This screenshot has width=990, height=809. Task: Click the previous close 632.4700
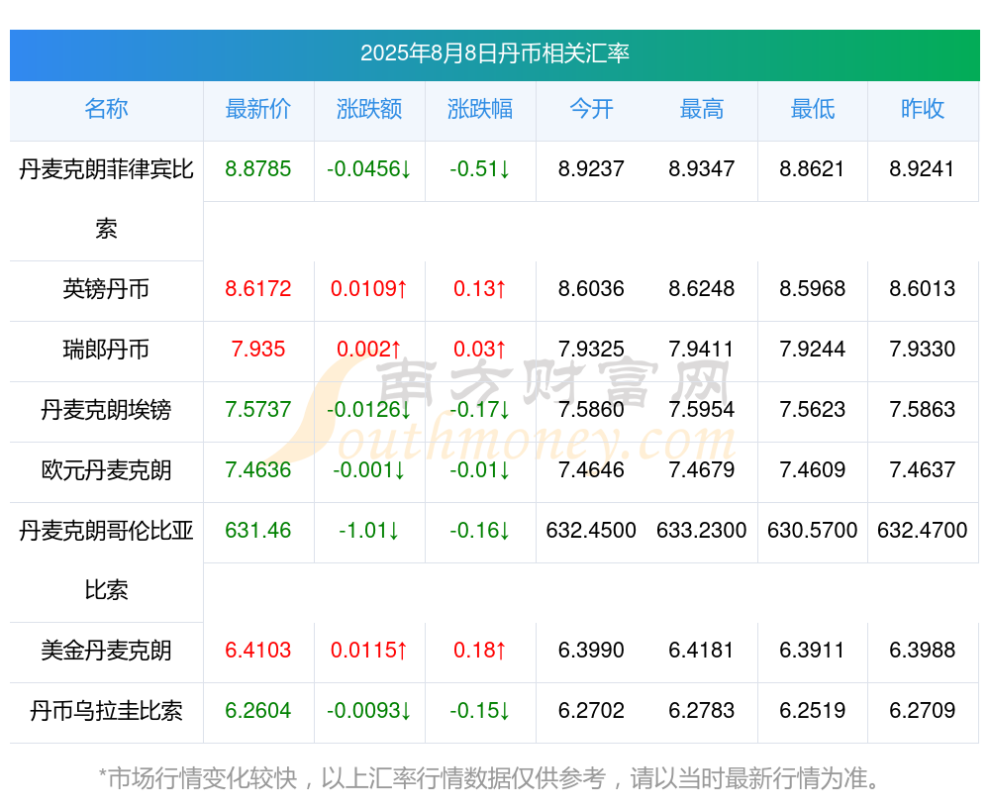pos(923,531)
